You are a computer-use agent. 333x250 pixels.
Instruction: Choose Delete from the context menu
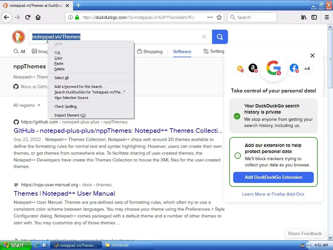(91, 69)
